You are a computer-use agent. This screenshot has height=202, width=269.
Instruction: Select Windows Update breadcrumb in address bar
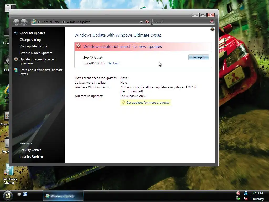[x=78, y=22]
